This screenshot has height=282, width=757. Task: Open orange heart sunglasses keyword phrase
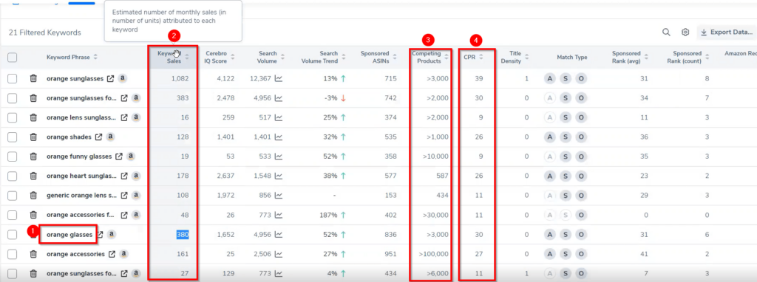point(81,176)
